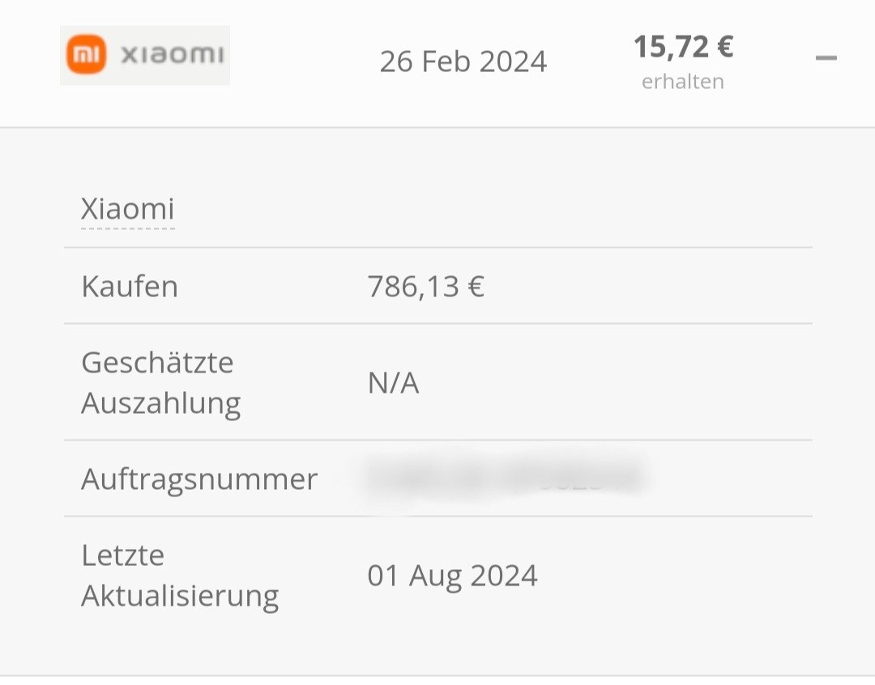Open the underlined Xiaomi shop link
This screenshot has height=685, width=875.
[127, 210]
